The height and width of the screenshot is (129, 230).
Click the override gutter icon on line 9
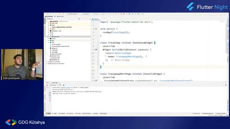96,49
